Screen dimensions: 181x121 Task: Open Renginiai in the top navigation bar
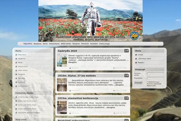tap(76, 44)
